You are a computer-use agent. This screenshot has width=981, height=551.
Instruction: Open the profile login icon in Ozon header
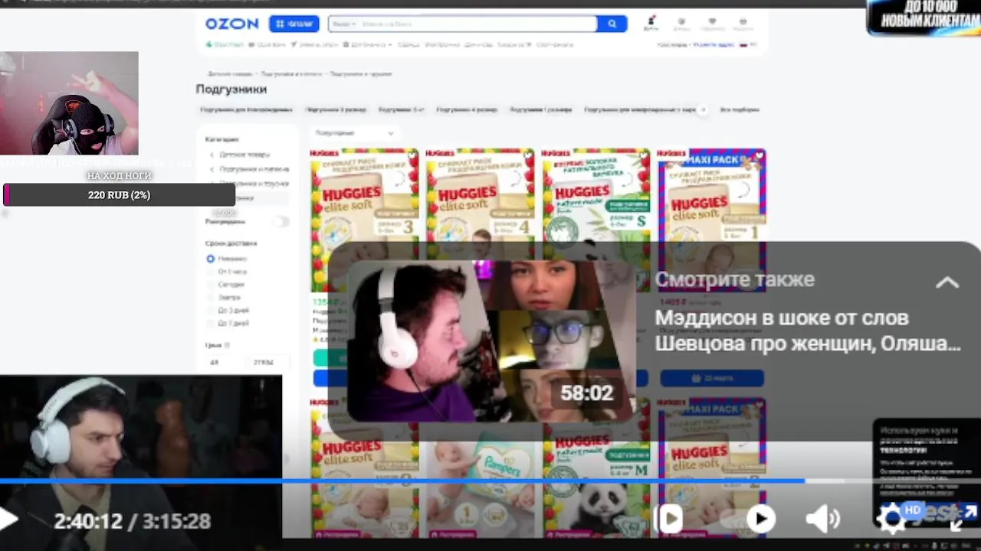pos(651,23)
